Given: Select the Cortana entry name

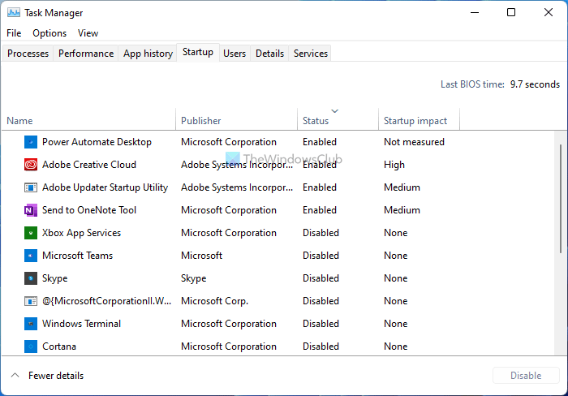Looking at the screenshot, I should [x=59, y=346].
